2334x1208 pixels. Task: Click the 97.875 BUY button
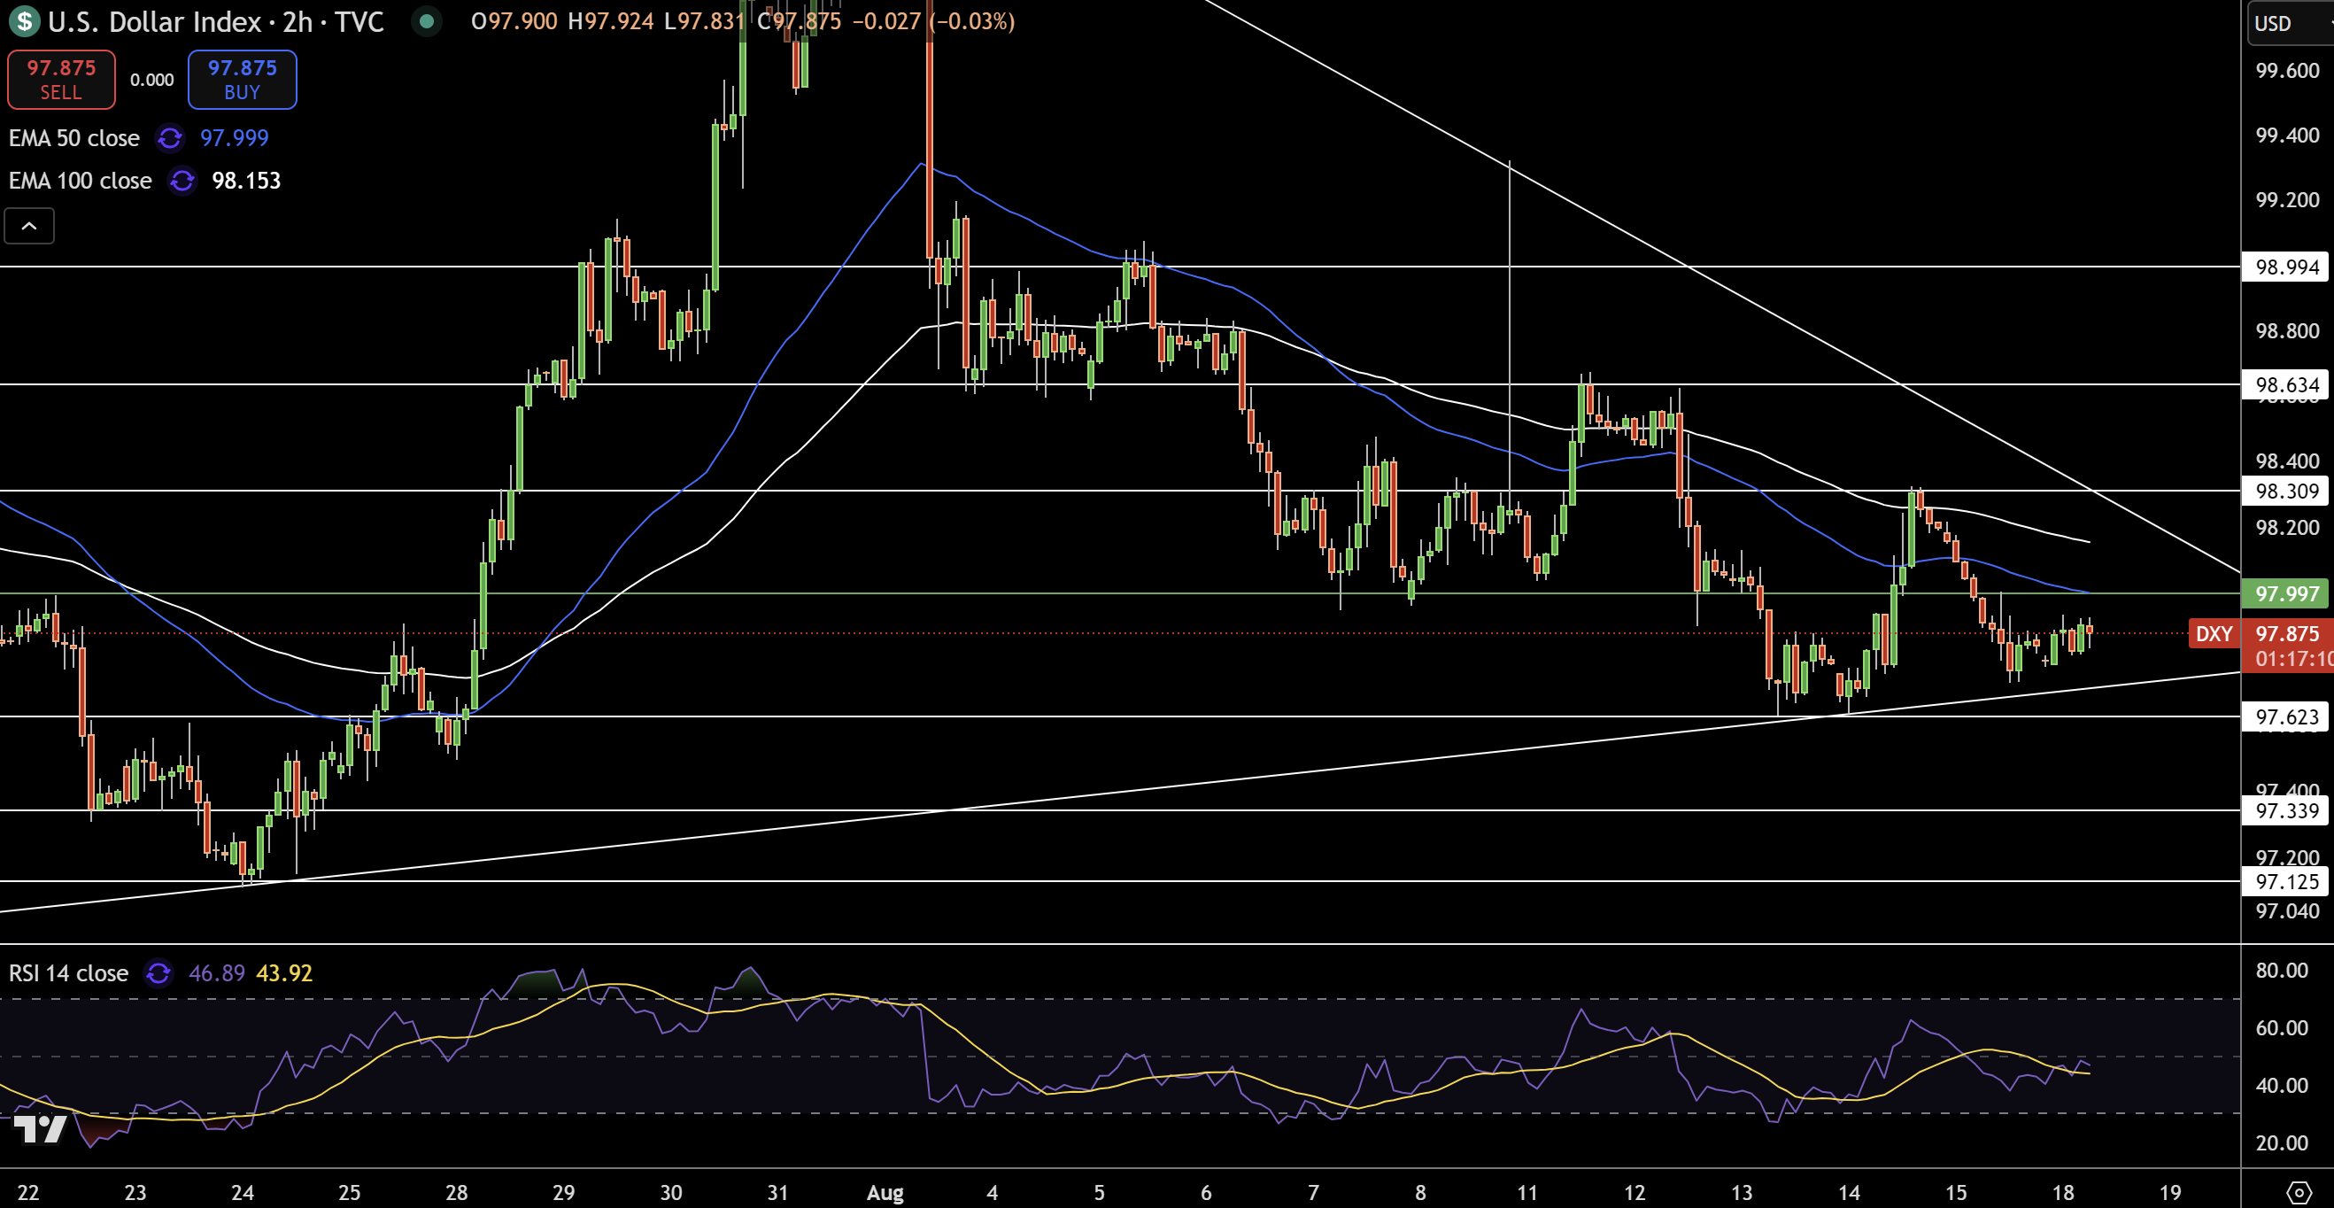tap(242, 80)
